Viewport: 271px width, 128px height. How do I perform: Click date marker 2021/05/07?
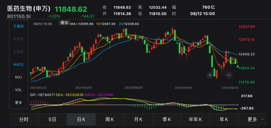point(84,88)
